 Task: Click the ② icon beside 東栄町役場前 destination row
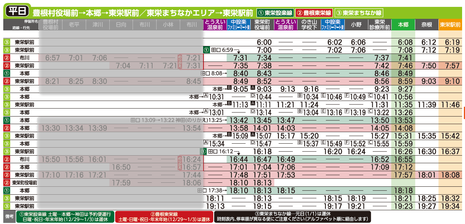[6, 183]
